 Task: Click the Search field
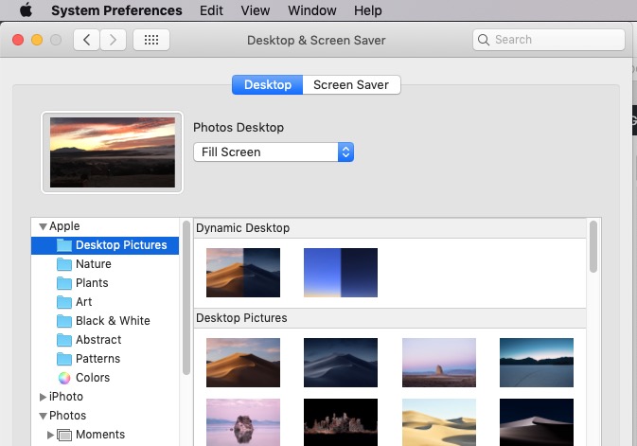coord(548,40)
